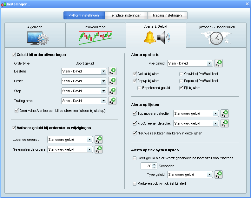This screenshot has height=198, width=251.
Task: Open the tick by tick Type geluid dropdown
Action: click(209, 174)
